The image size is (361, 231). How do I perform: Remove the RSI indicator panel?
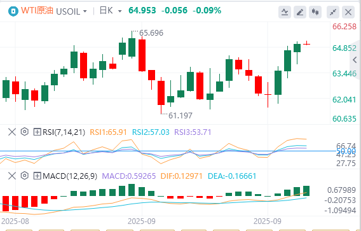(x=12, y=132)
